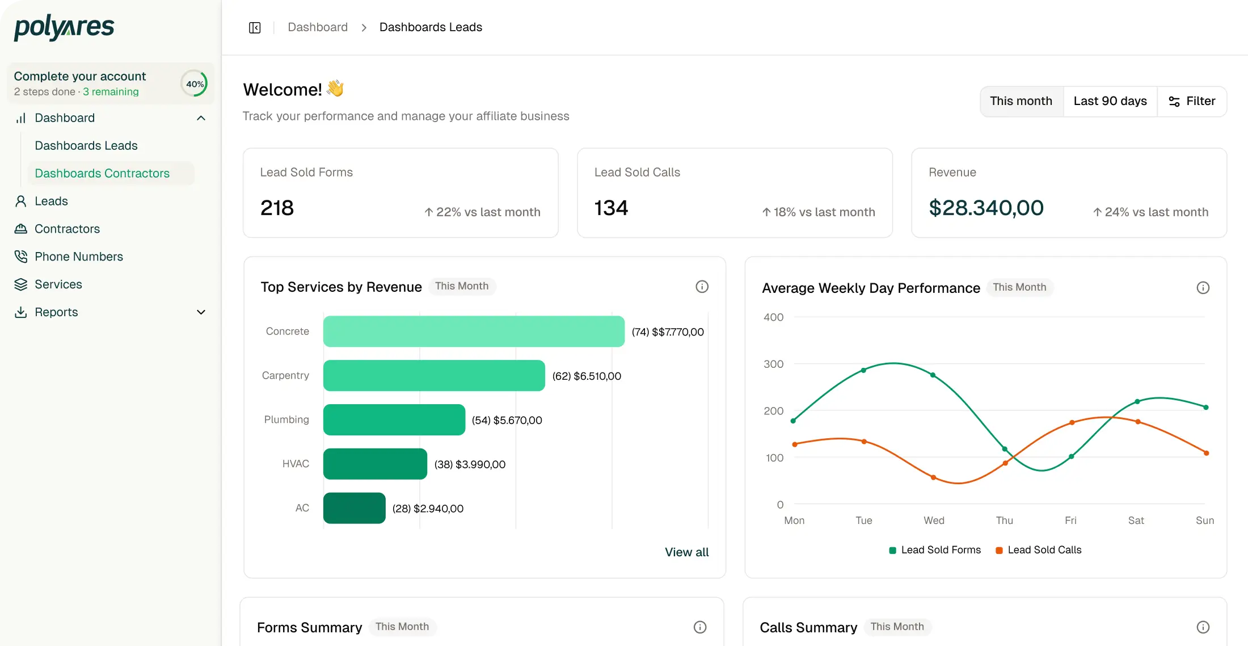The width and height of the screenshot is (1248, 646).
Task: Select Dashboards Leads submenu item
Action: 86,145
